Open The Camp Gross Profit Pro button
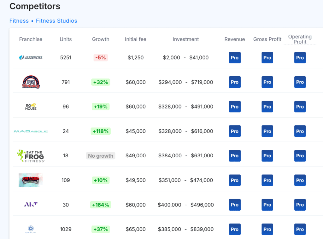 point(267,180)
